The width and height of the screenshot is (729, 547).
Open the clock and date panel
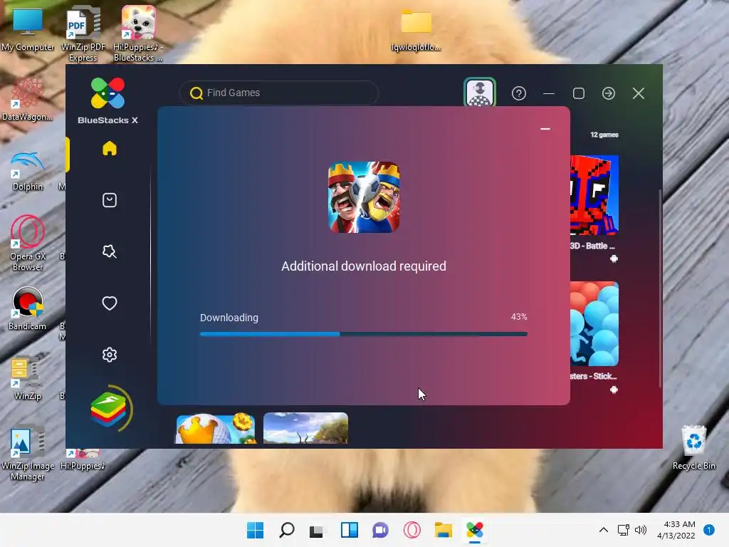click(677, 530)
